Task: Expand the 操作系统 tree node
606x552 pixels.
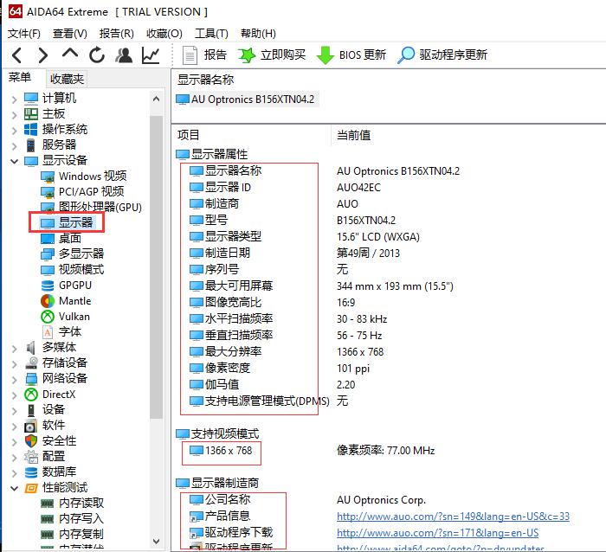Action: (15, 130)
